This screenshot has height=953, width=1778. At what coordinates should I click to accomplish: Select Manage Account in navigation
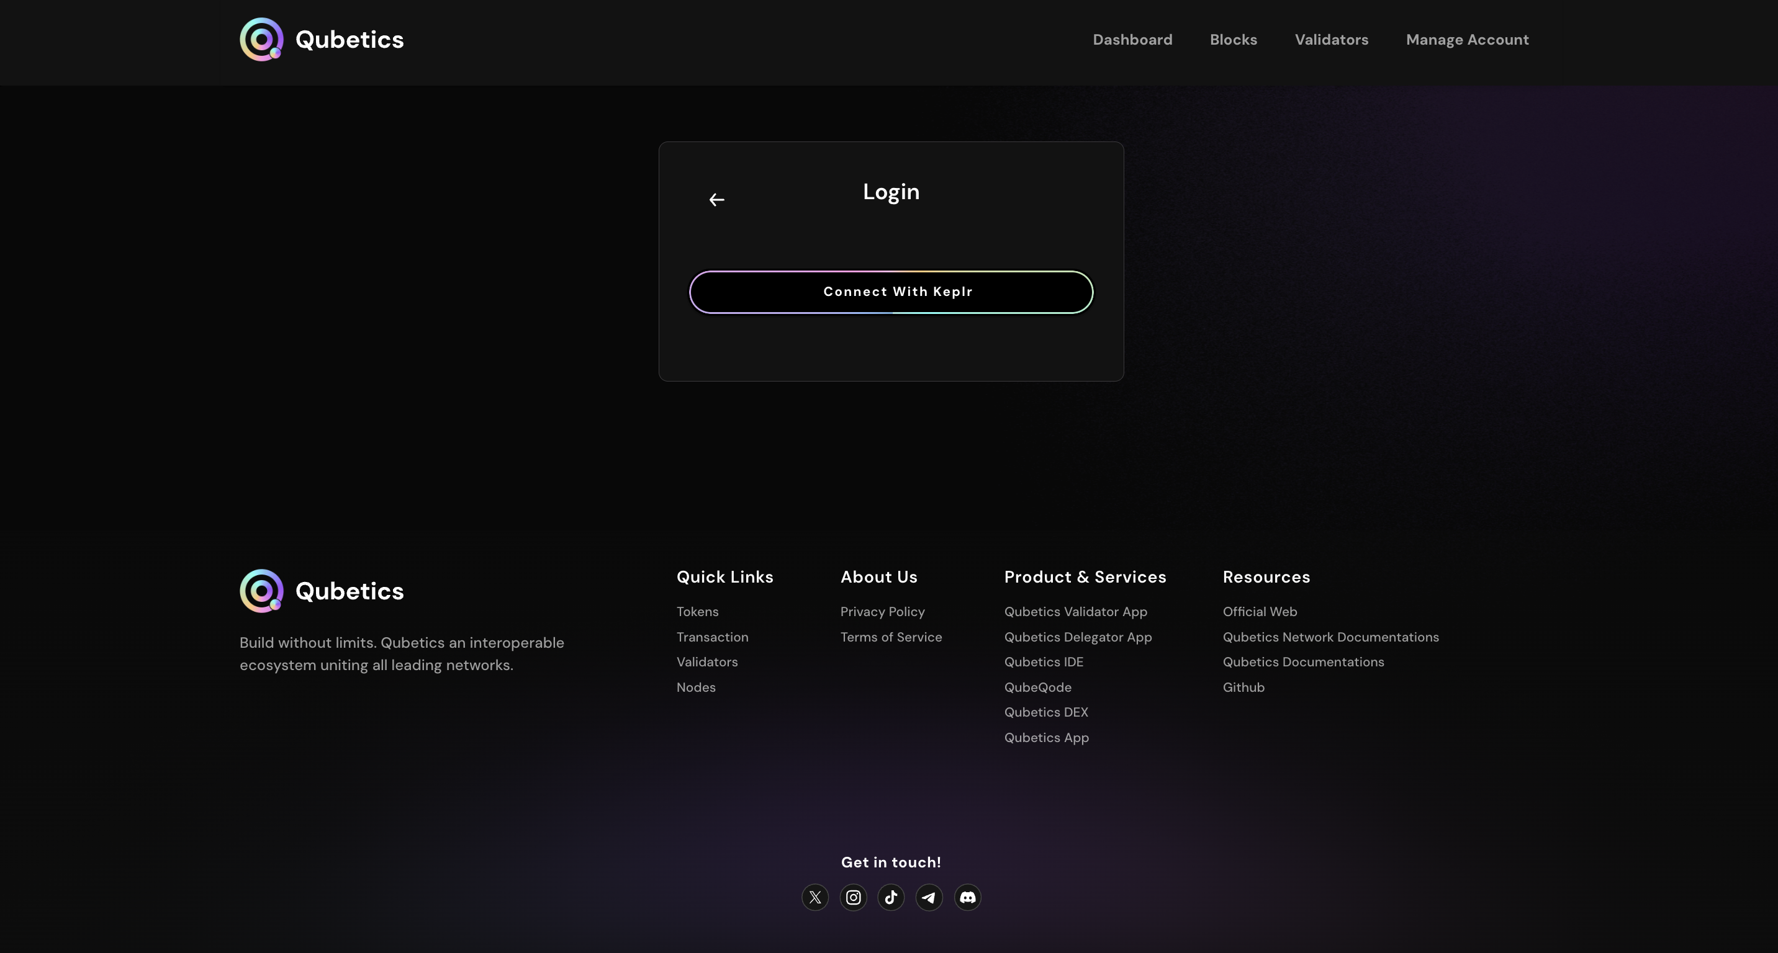tap(1467, 39)
